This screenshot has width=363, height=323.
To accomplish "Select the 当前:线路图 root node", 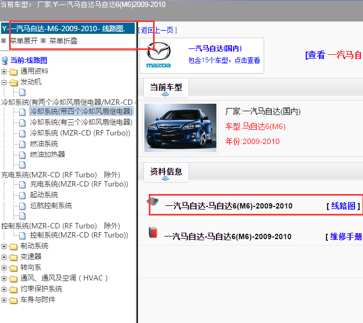I will tap(28, 61).
